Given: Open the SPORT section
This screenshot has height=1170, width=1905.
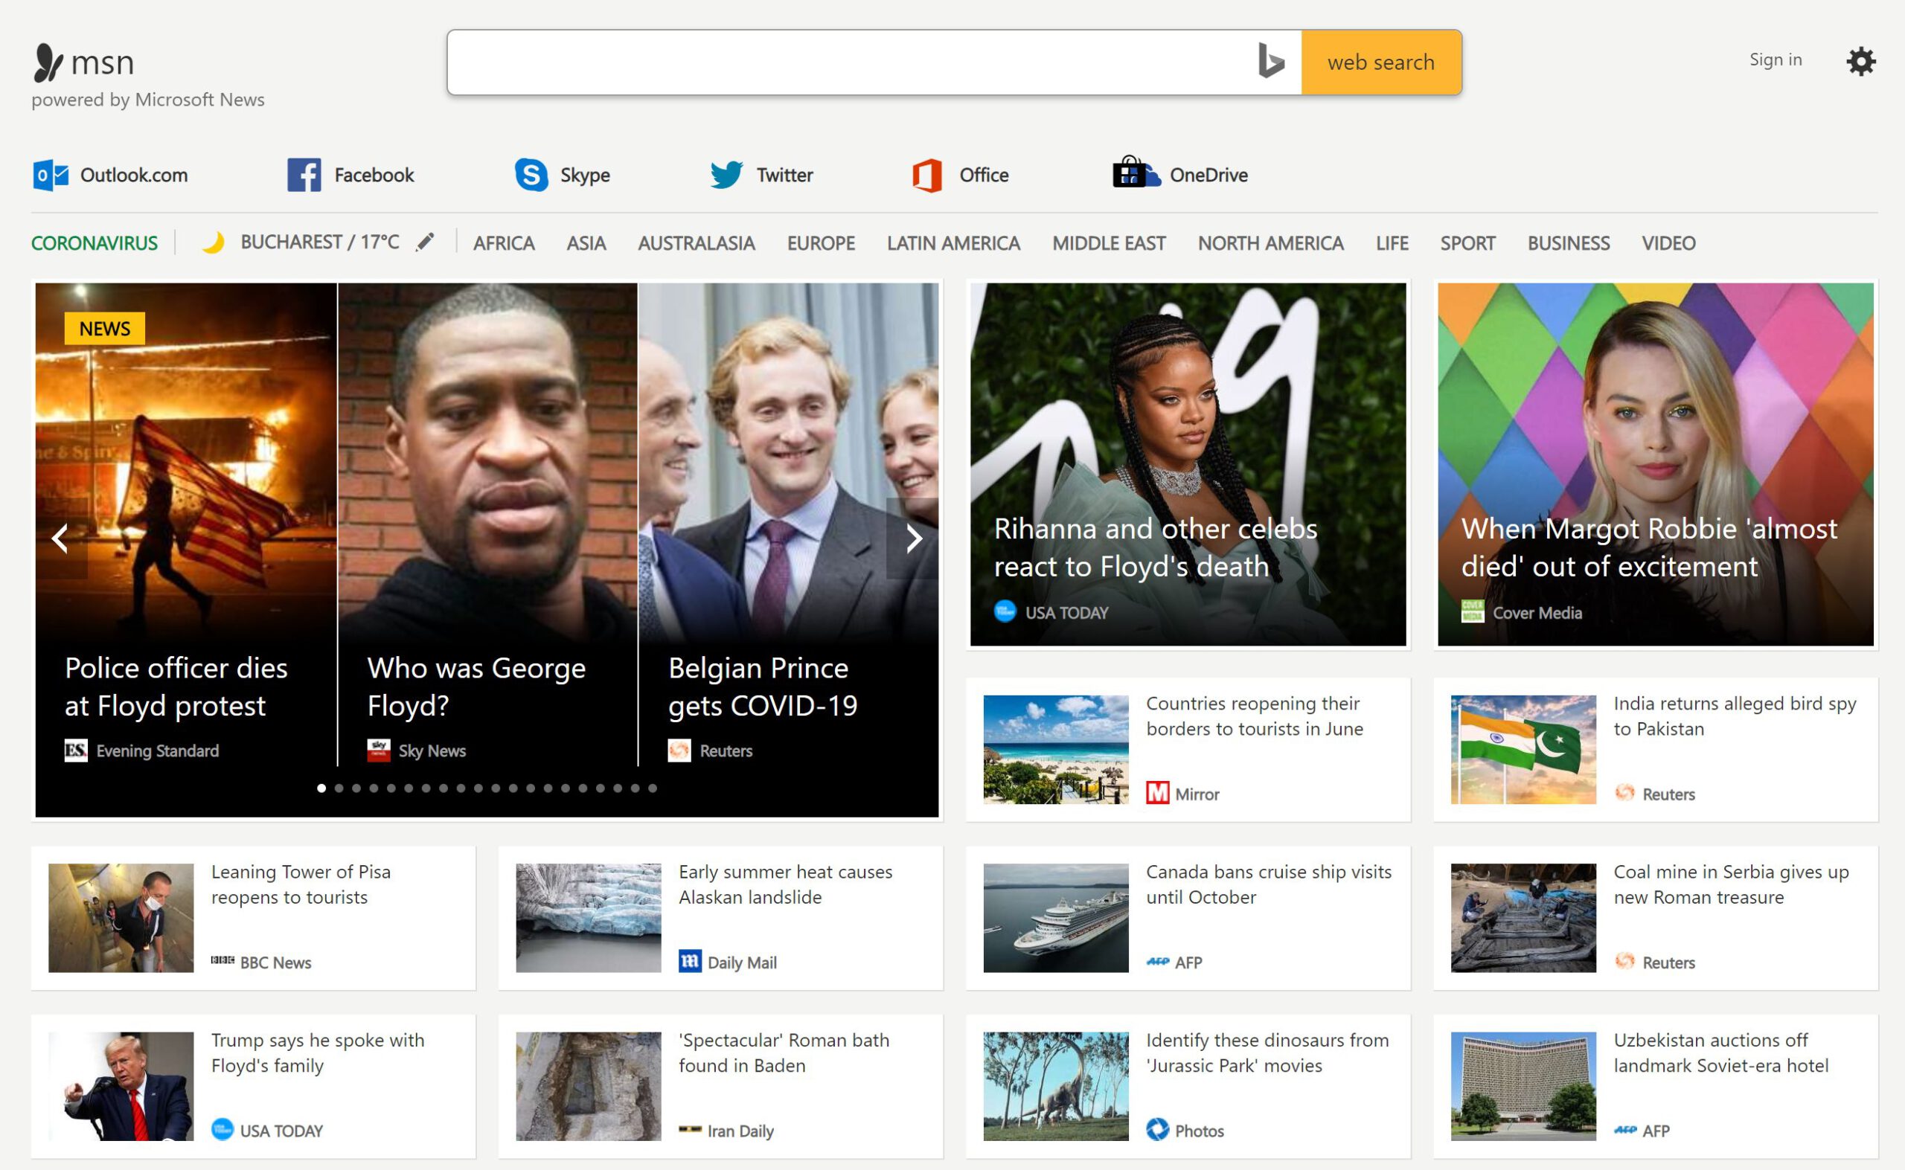Looking at the screenshot, I should coord(1467,243).
